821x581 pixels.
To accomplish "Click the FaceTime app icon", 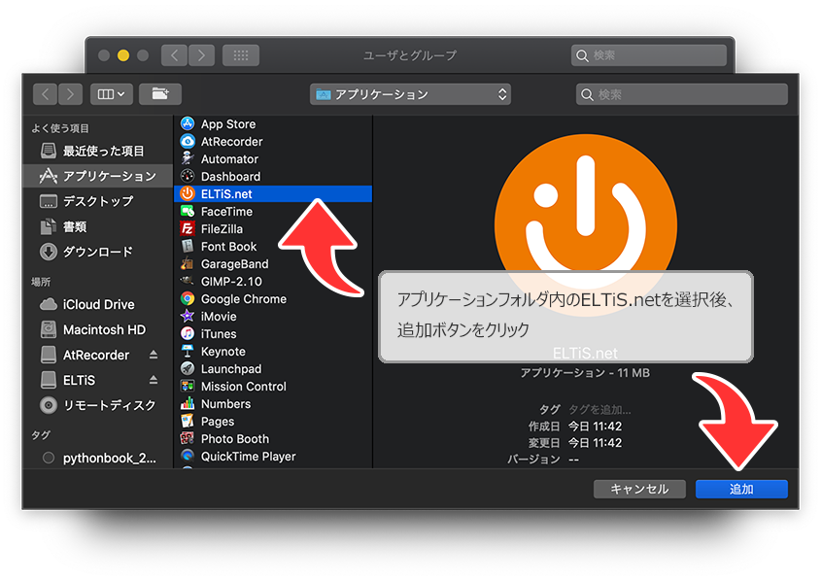I will tap(188, 212).
